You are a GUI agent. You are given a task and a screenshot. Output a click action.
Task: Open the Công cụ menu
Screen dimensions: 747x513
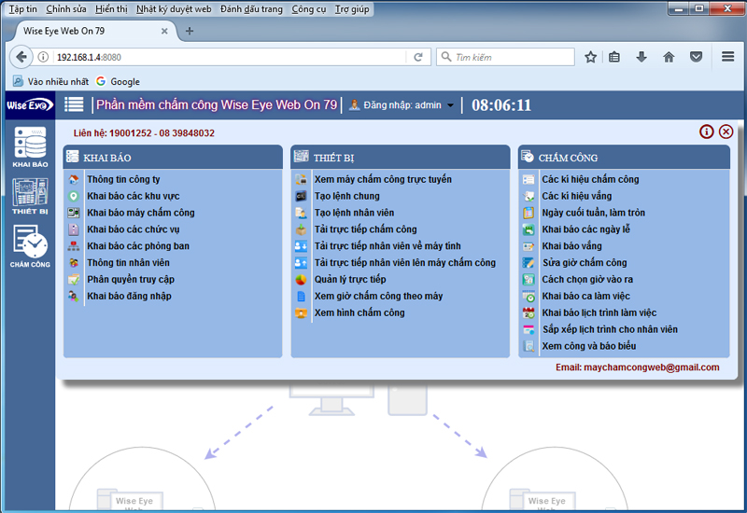tap(309, 9)
